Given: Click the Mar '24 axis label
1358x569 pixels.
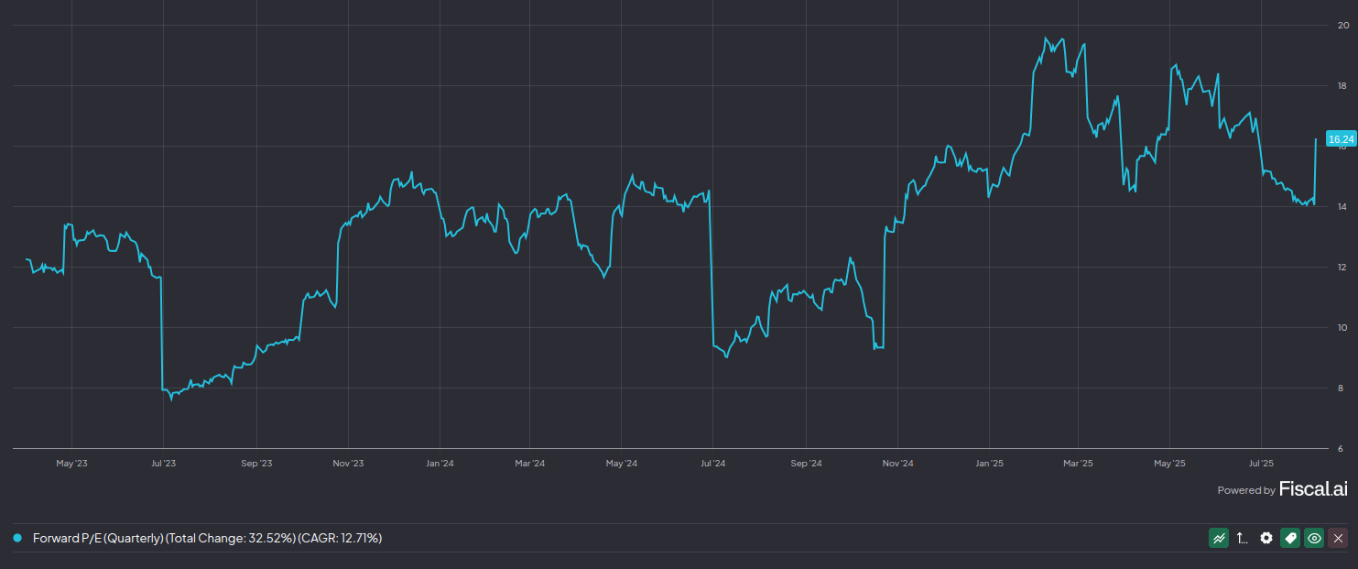Looking at the screenshot, I should pos(529,464).
